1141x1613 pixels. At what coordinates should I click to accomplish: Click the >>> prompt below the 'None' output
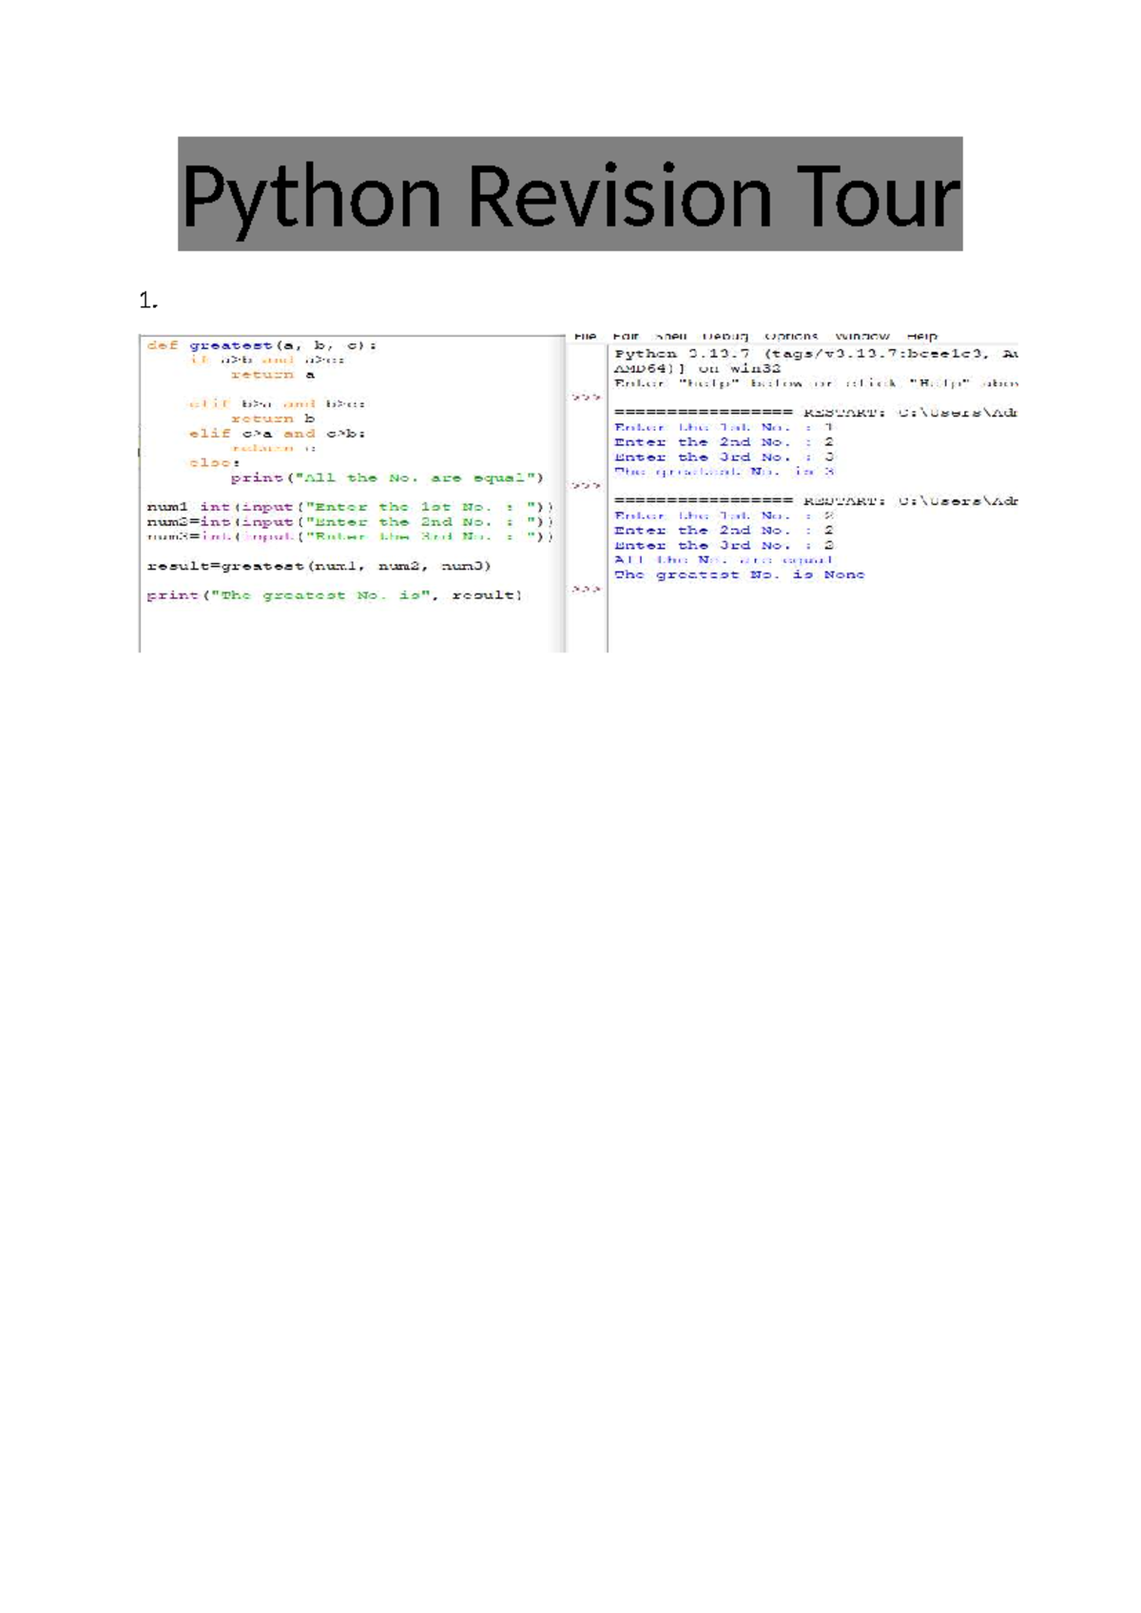click(x=586, y=590)
